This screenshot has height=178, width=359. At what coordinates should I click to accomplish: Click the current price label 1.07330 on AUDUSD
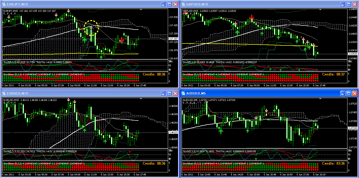[x=353, y=128]
